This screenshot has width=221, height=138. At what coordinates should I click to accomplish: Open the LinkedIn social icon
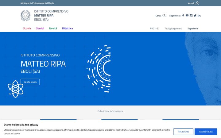(199, 16)
